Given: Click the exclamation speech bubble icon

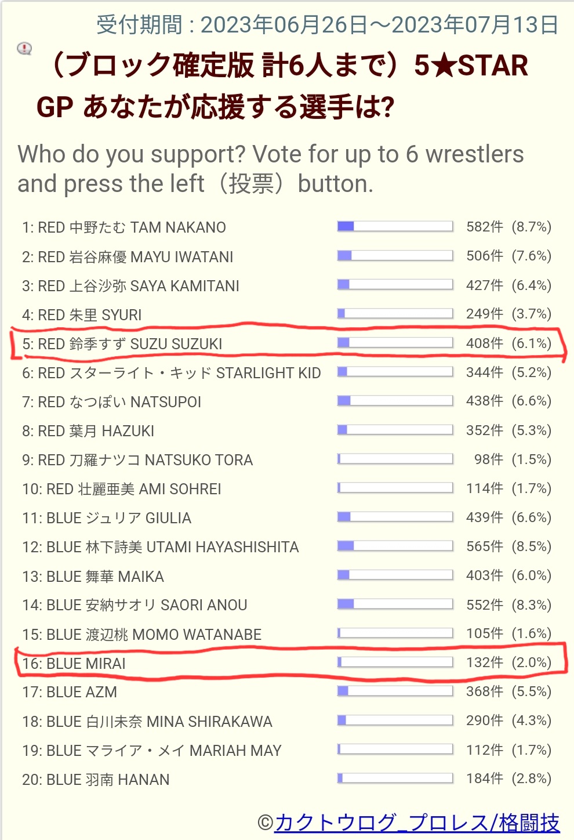Looking at the screenshot, I should [24, 49].
